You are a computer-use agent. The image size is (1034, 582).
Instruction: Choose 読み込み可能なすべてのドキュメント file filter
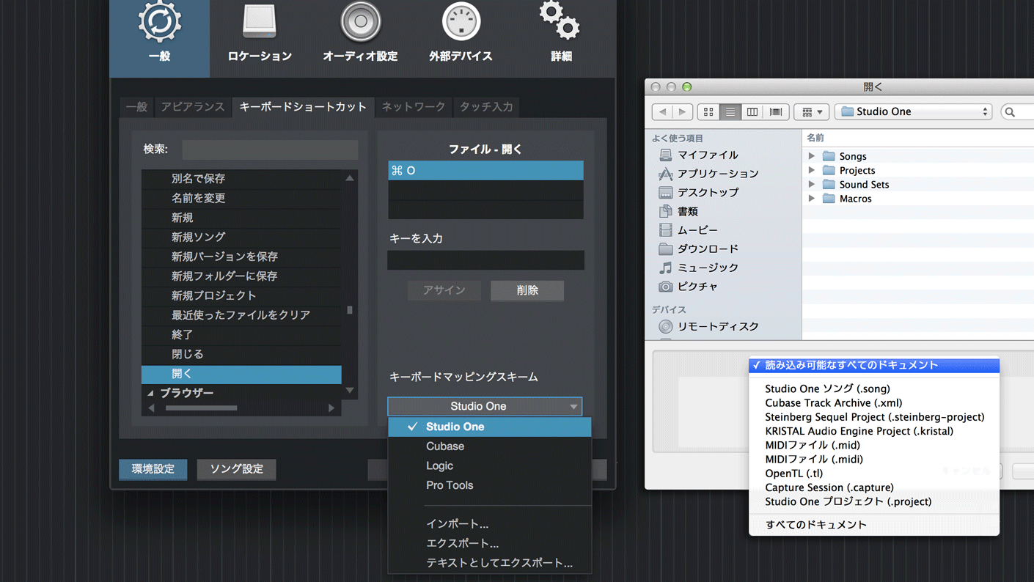874,365
